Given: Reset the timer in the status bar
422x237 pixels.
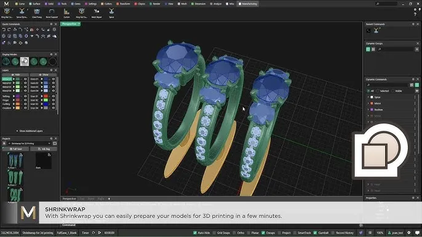Looking at the screenshot, I should (x=94, y=233).
